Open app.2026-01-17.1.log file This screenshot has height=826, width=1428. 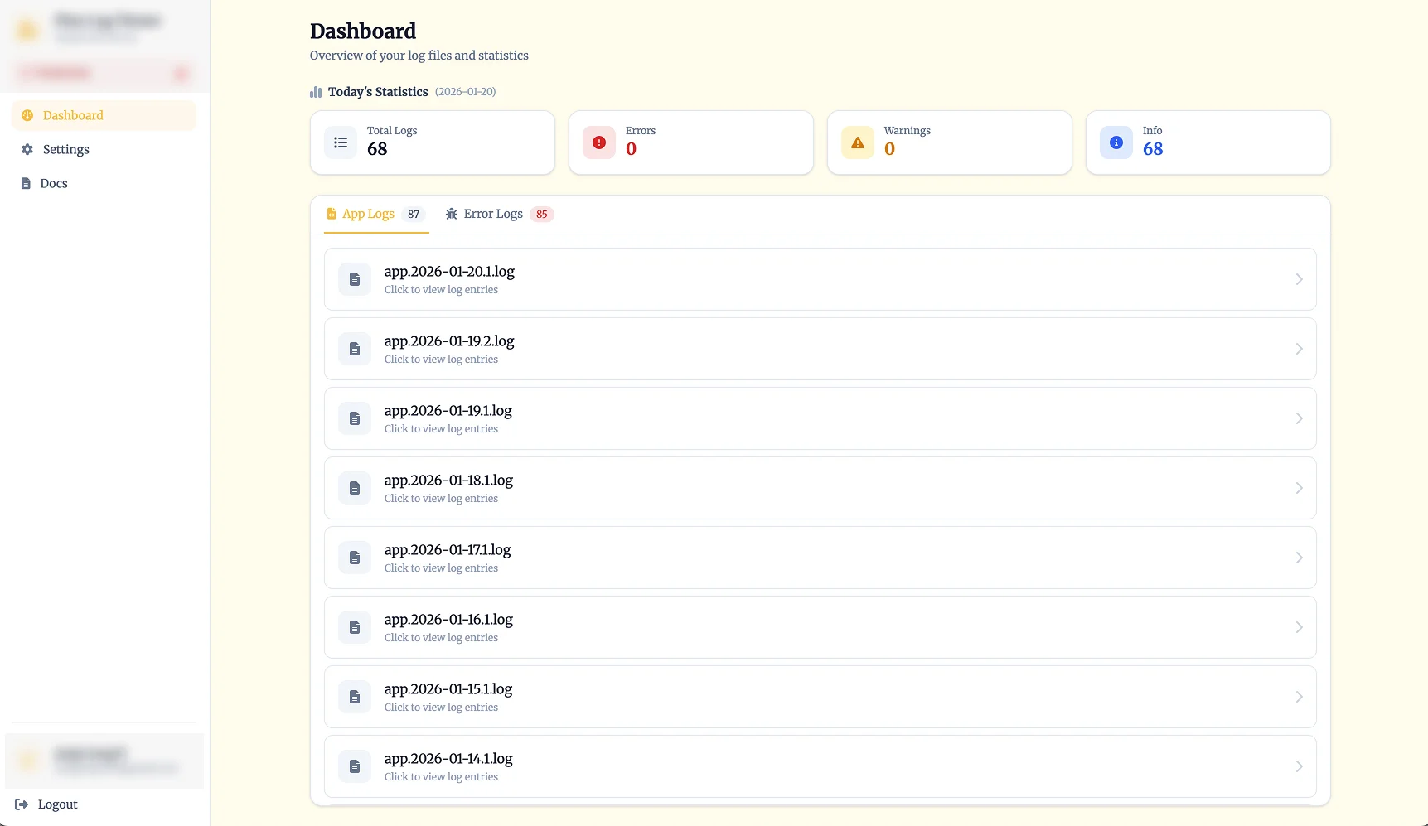(820, 558)
